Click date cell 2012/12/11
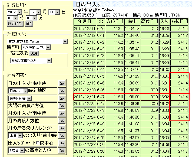The height and width of the screenshot is (157, 192). tap(85, 29)
